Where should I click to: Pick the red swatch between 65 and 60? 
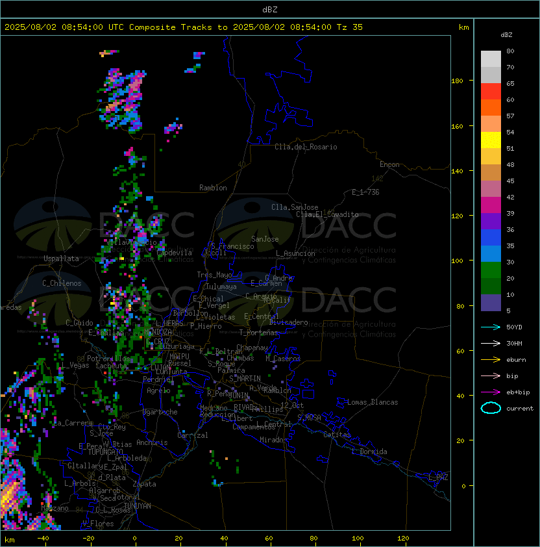[x=491, y=92]
